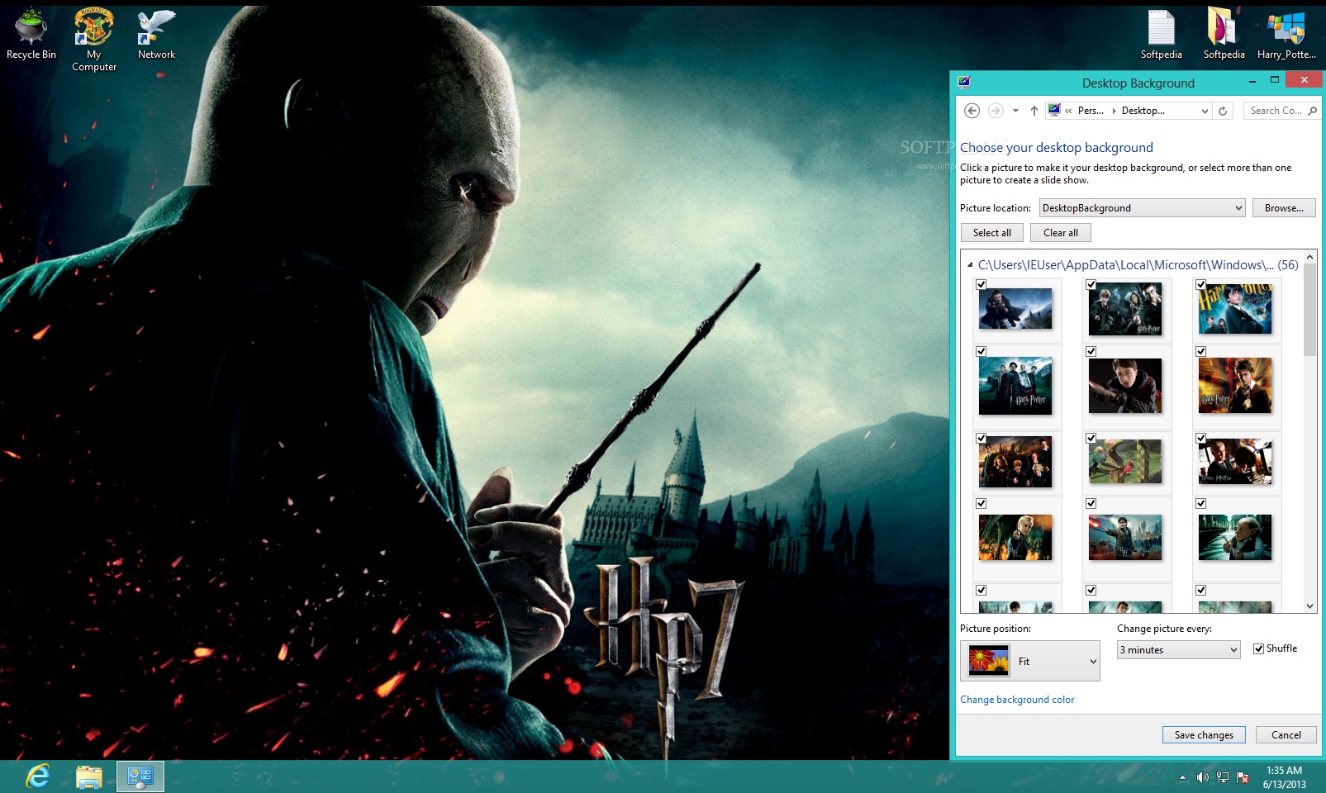Open the breadcrumb overflow chevron
Viewport: 1326px width, 793px height.
tap(1068, 111)
